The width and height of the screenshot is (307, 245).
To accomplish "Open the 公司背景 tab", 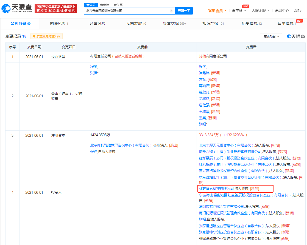I will 21,24.
